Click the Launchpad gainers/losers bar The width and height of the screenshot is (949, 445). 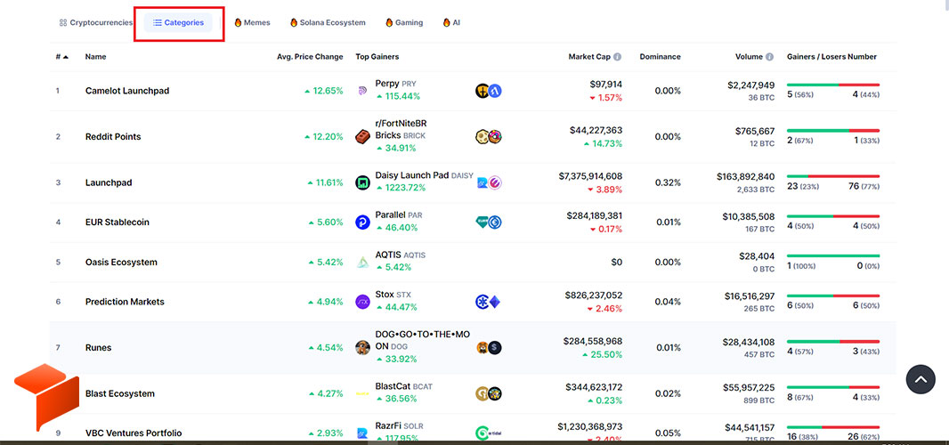832,176
